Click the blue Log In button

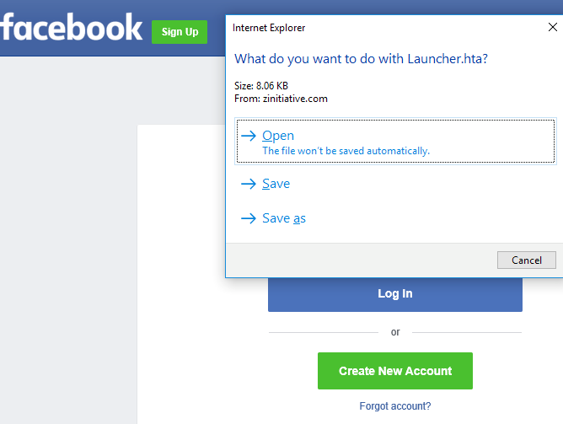click(395, 294)
